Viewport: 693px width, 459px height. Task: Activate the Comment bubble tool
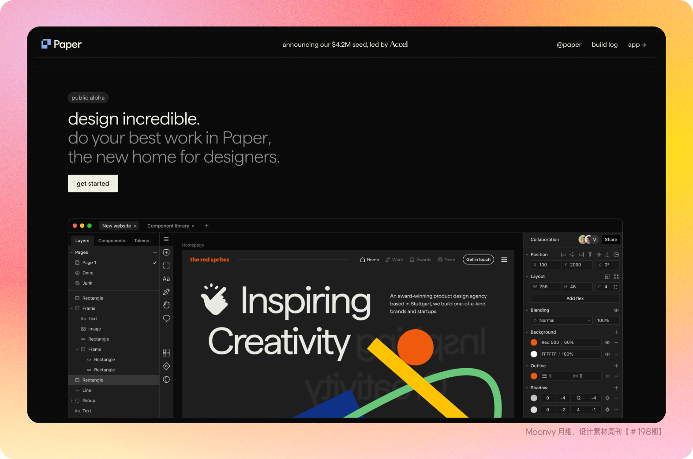click(166, 318)
